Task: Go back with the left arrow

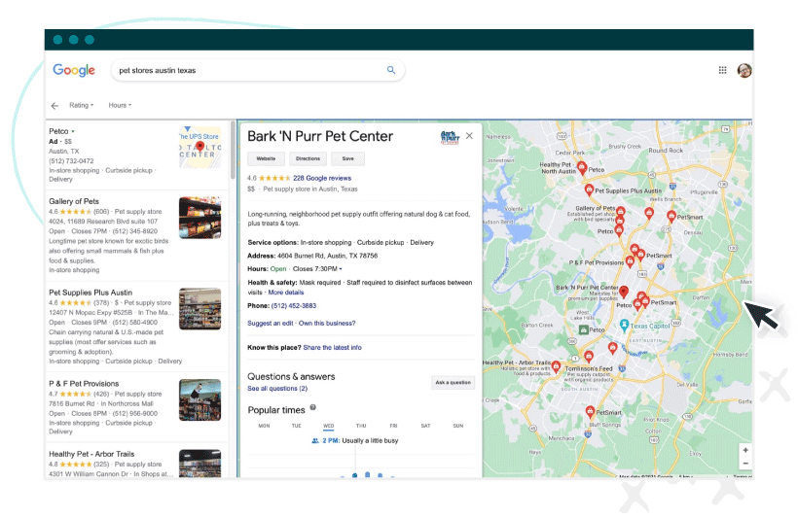Action: pos(54,105)
